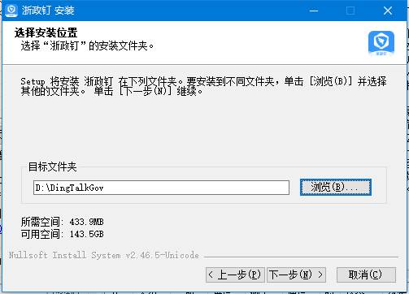
Task: Minimize the installer window
Action: click(314, 11)
